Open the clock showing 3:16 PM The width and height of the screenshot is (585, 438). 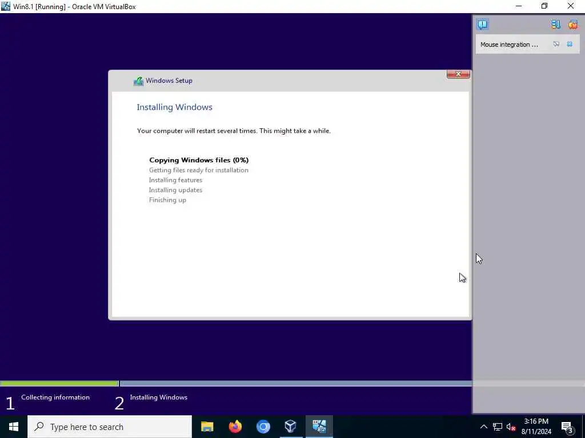click(x=536, y=427)
